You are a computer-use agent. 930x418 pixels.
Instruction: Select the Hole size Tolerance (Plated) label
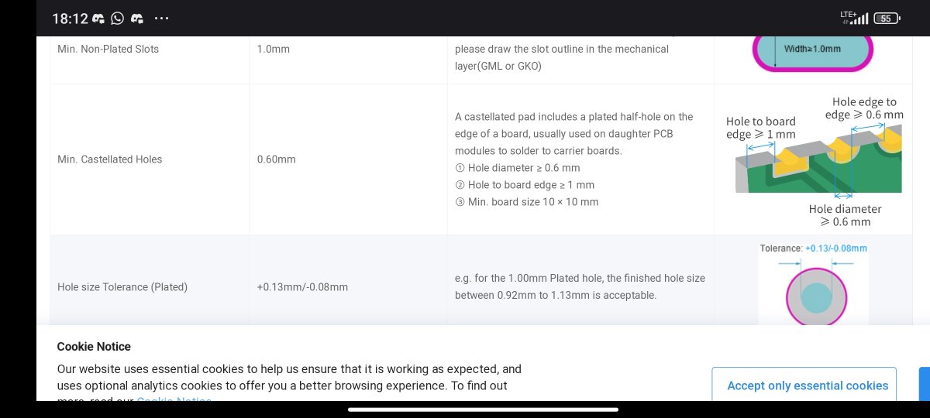(122, 286)
